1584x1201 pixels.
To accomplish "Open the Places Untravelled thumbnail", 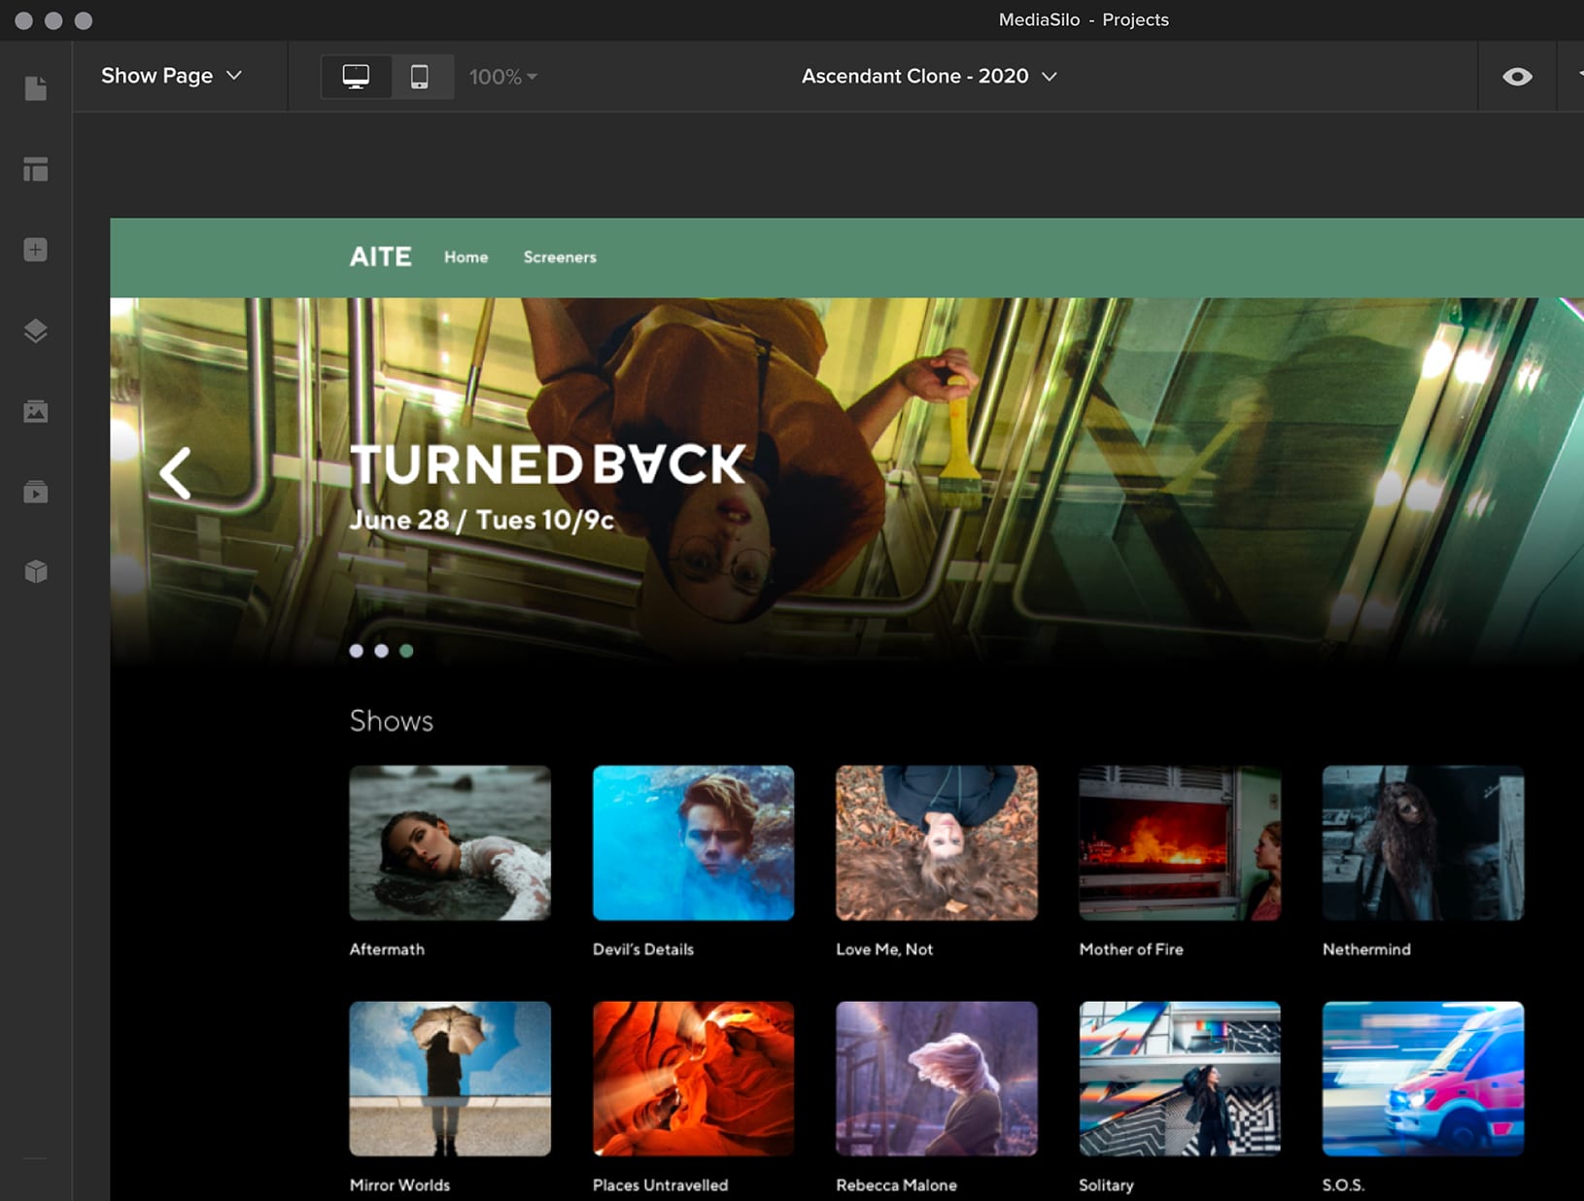I will coord(693,1079).
